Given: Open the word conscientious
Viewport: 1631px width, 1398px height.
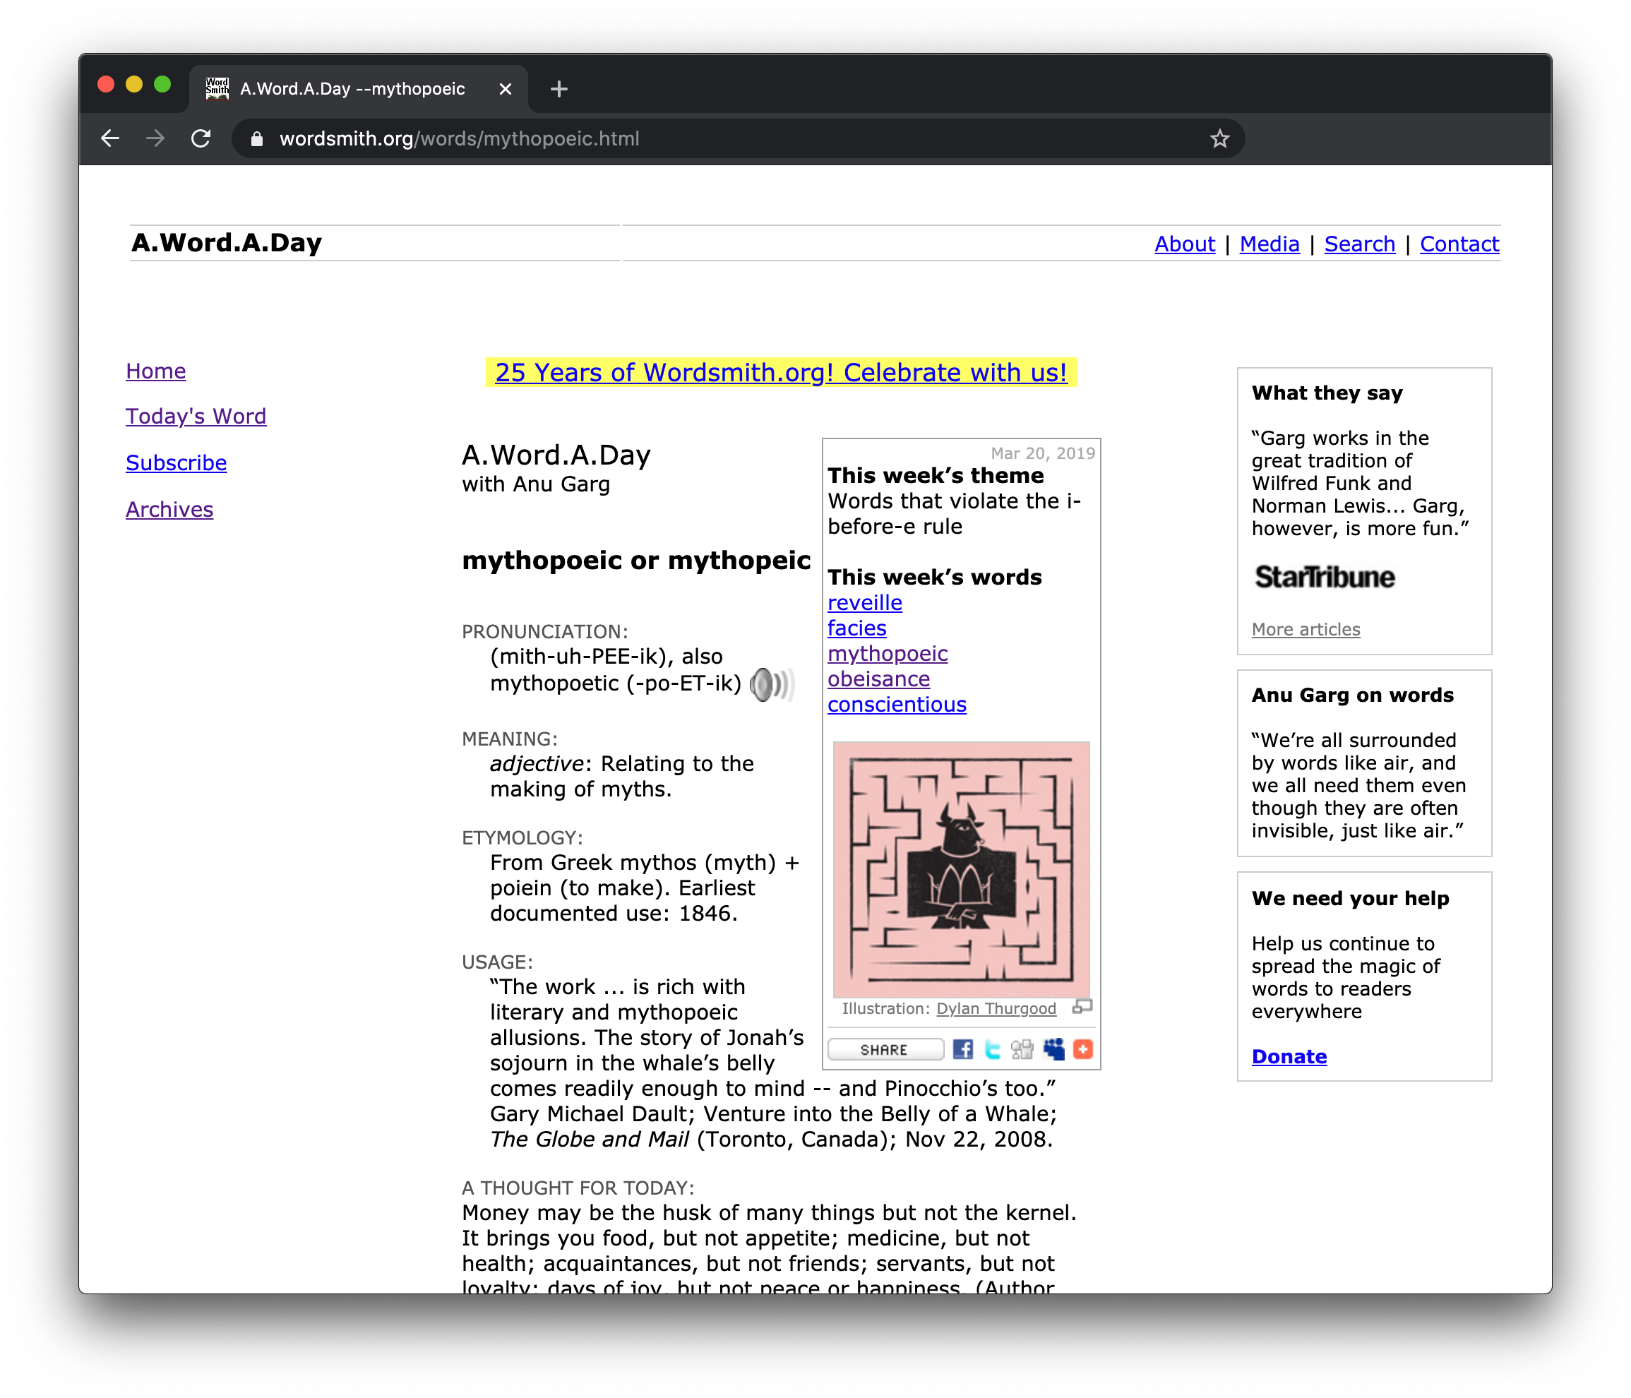Looking at the screenshot, I should coord(897,704).
